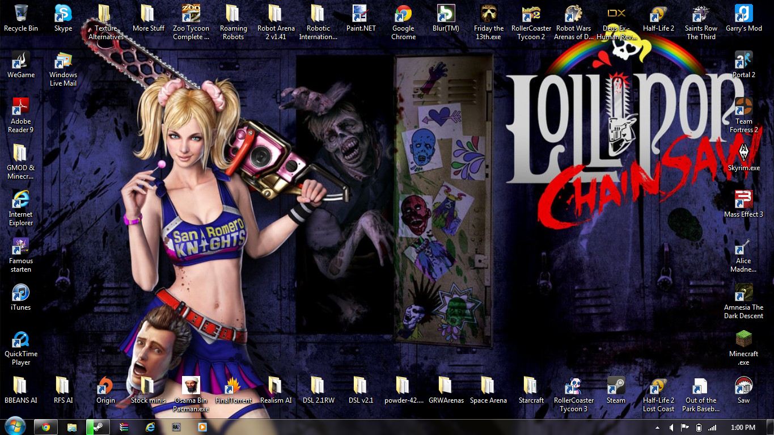Viewport: 774px width, 435px height.
Task: Select the Minecraft.exe desktop icon
Action: (x=743, y=347)
